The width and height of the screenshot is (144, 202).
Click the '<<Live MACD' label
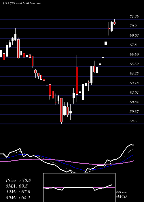click(121, 194)
